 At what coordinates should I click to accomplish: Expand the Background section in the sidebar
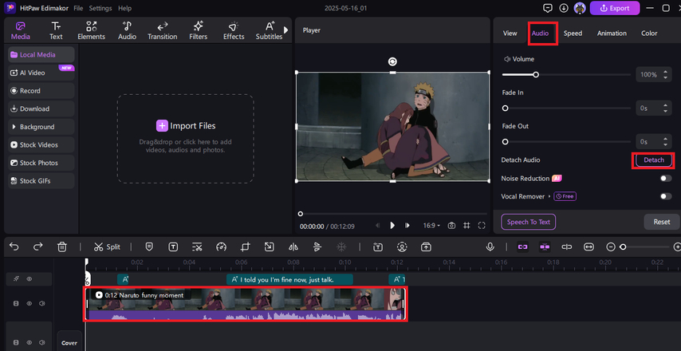point(37,127)
